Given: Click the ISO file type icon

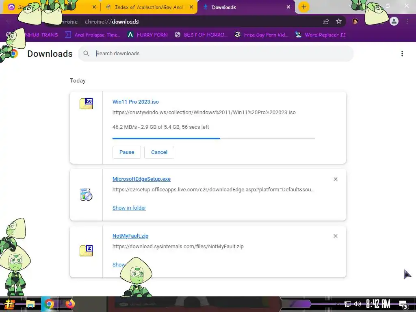Looking at the screenshot, I should pos(86,104).
